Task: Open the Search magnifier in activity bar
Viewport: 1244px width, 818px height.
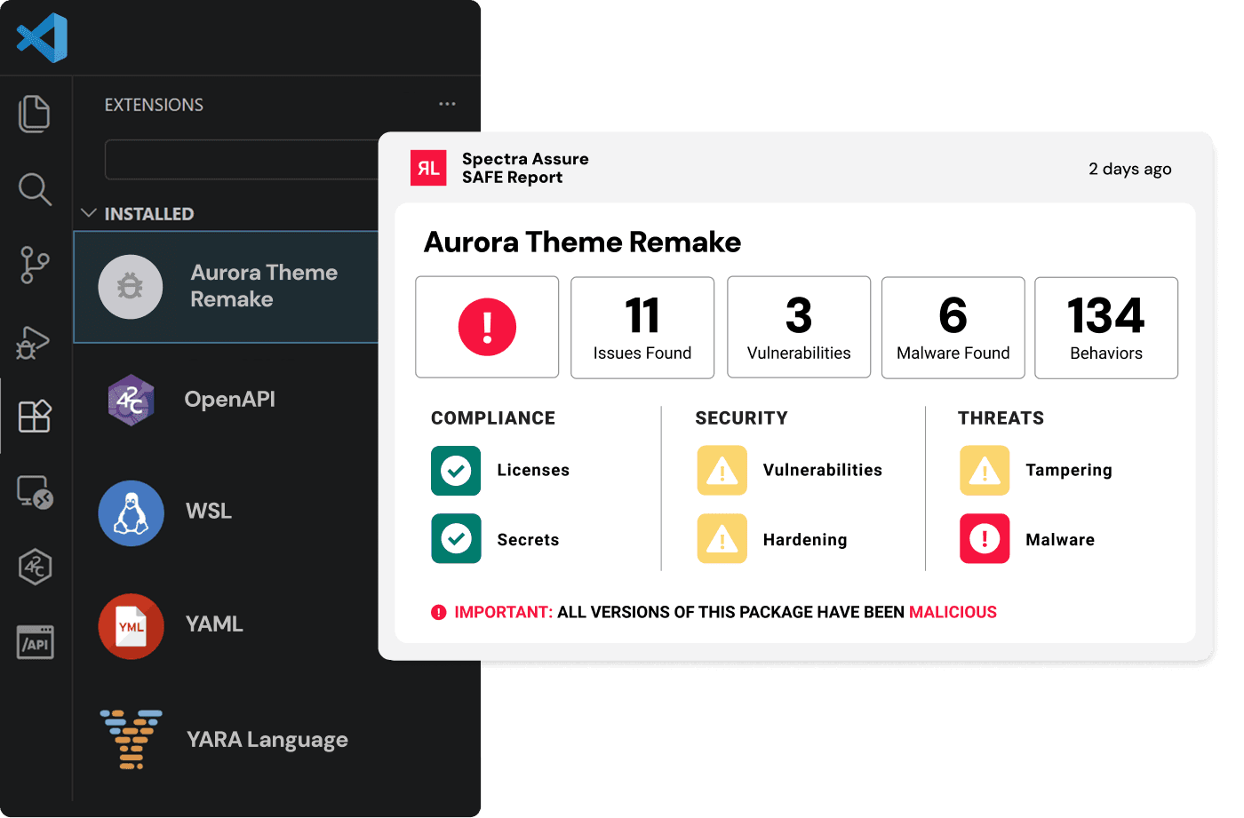Action: click(x=35, y=189)
